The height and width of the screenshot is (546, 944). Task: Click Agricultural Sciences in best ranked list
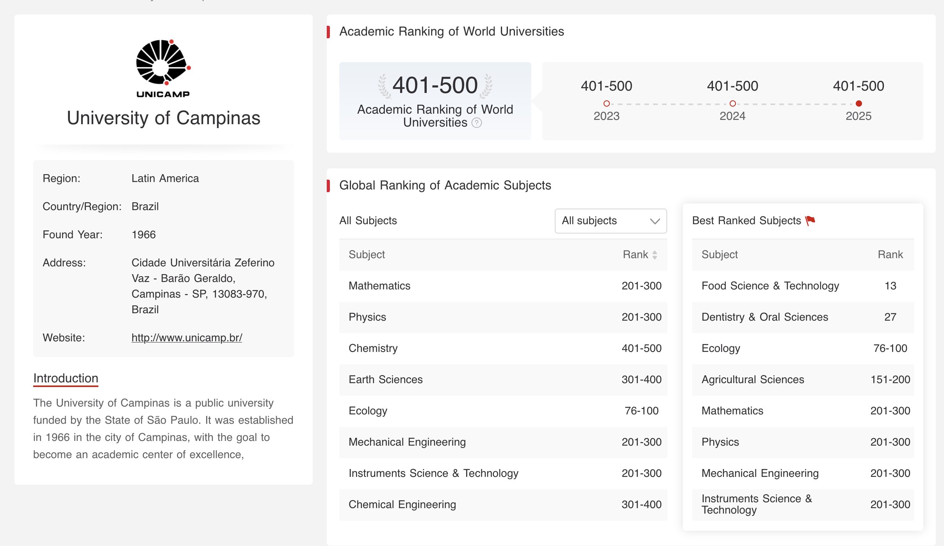(752, 380)
